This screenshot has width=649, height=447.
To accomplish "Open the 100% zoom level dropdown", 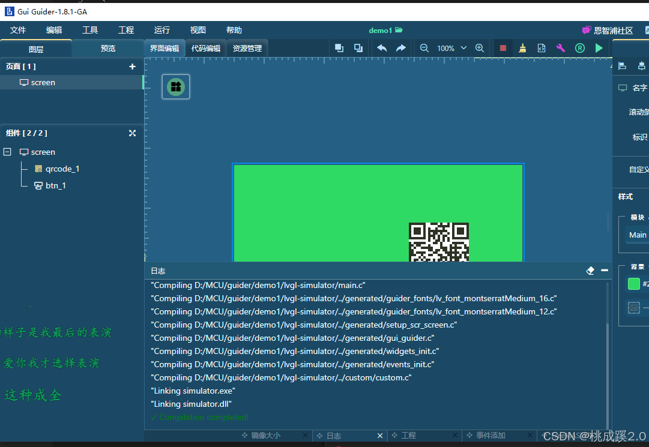I will click(463, 48).
